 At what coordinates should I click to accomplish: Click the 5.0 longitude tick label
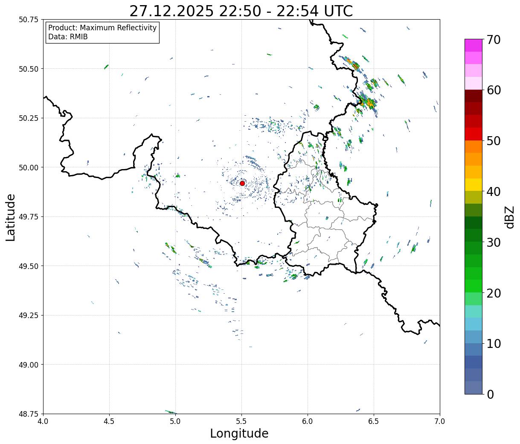tap(175, 421)
